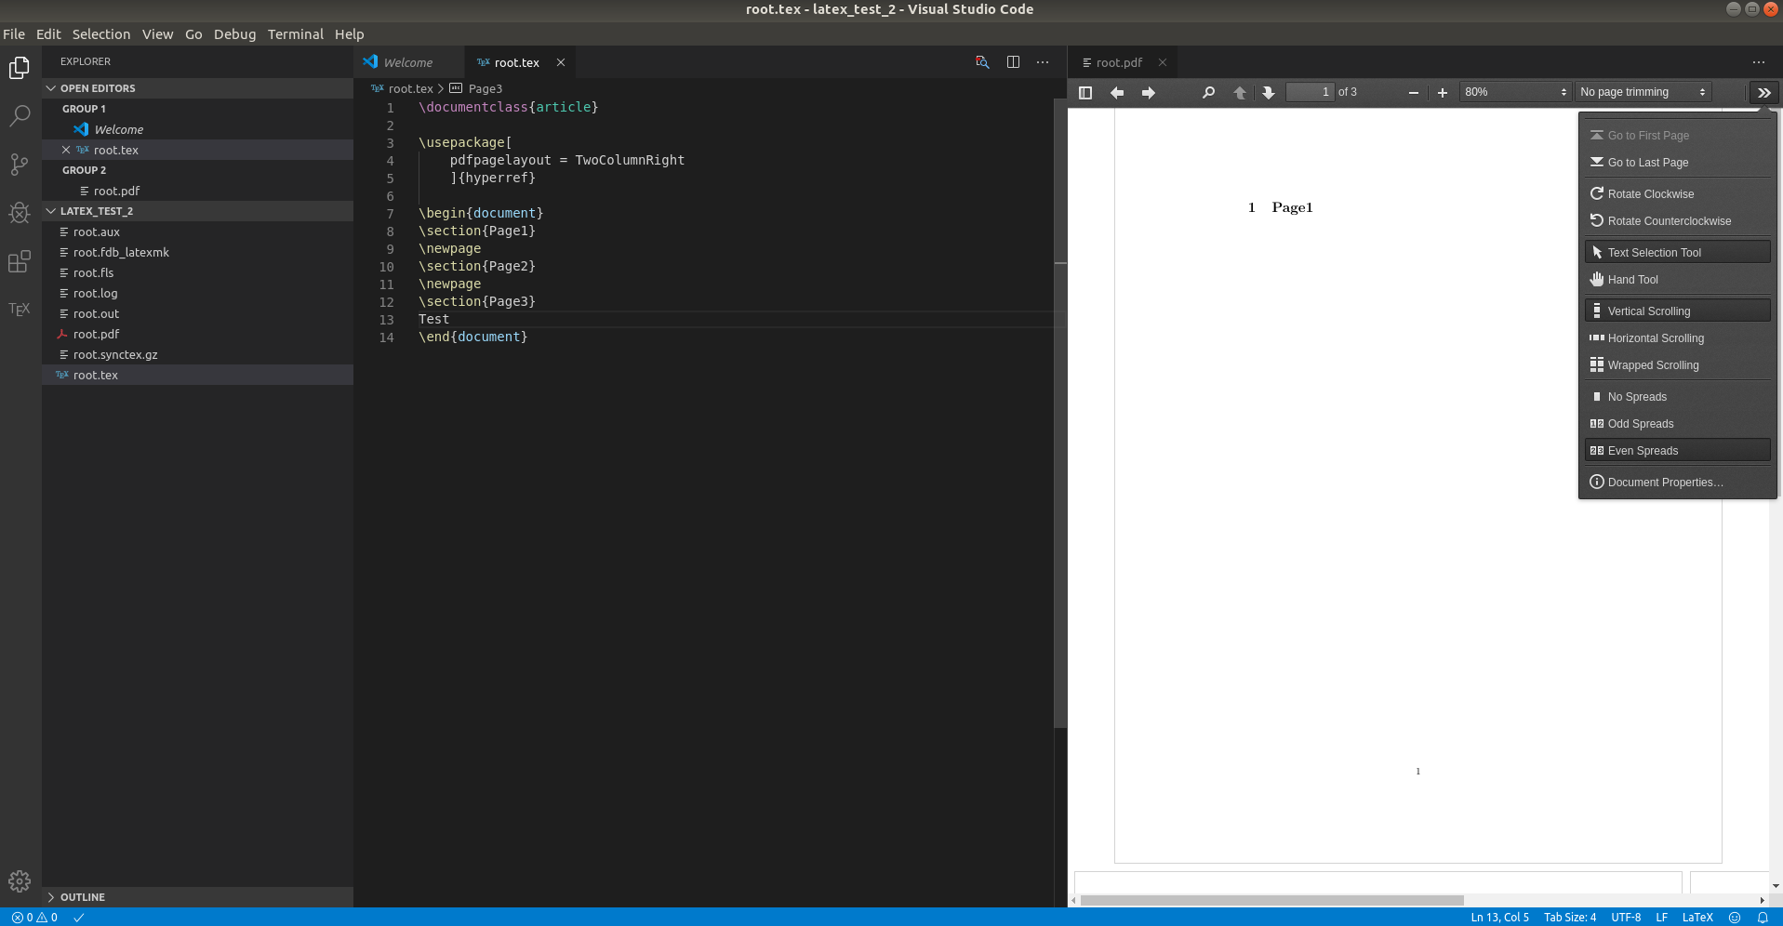Open the Find bar in the PDF viewer
Screen dimensions: 1783x926
[1206, 91]
